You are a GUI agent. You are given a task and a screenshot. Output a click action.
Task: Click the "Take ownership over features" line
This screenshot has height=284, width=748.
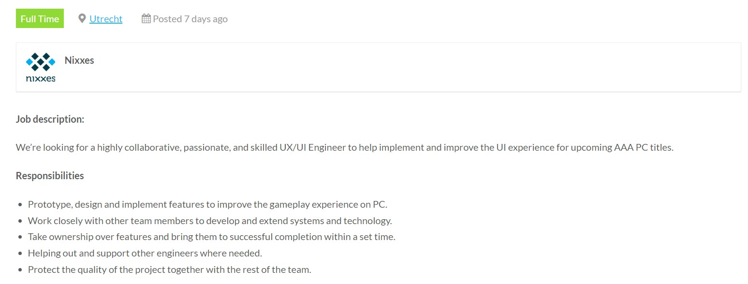211,237
